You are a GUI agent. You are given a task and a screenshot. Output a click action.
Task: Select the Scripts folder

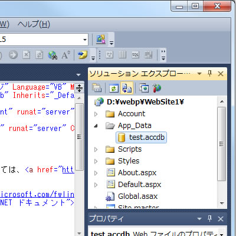tap(130, 149)
